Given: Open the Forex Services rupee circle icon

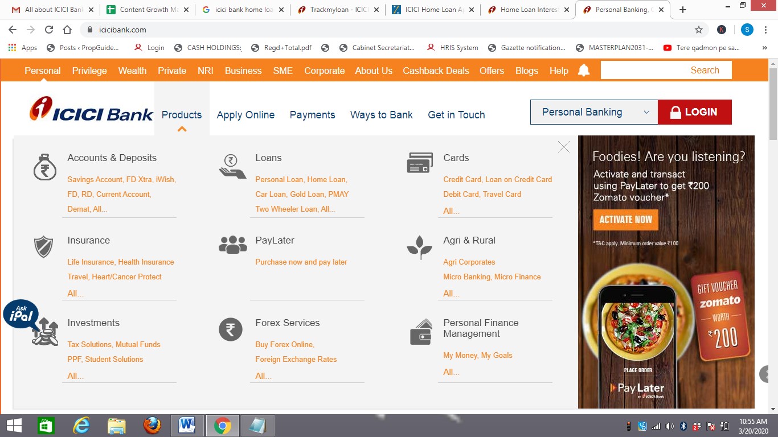Looking at the screenshot, I should [231, 329].
